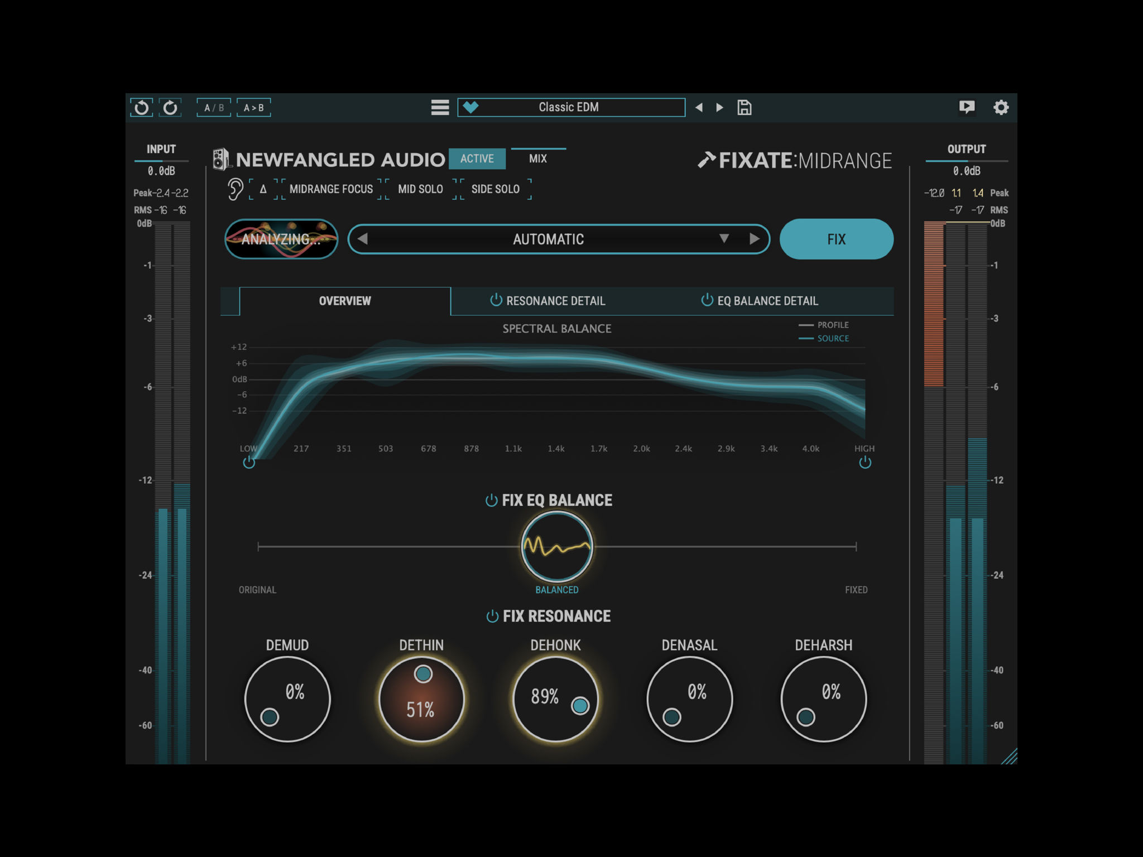Click the DEHARSH knob
1143x857 pixels.
point(823,699)
